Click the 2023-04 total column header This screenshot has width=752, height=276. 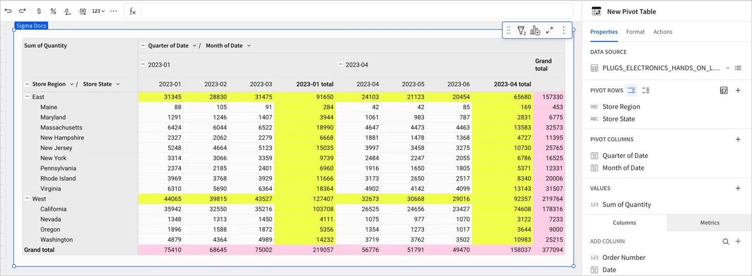(x=513, y=84)
